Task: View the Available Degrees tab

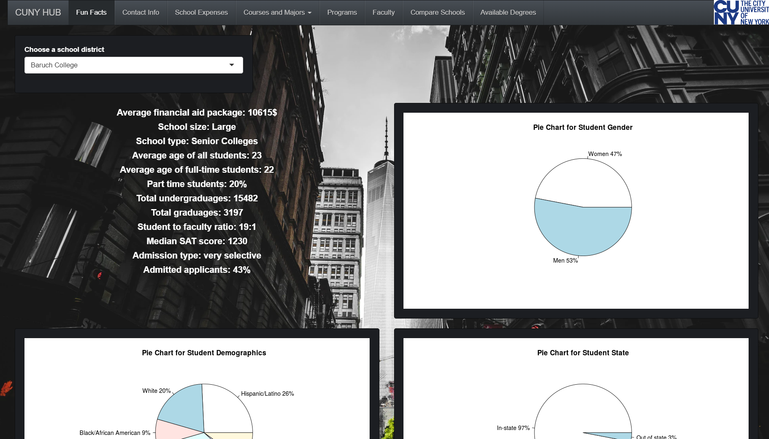Action: [x=508, y=12]
